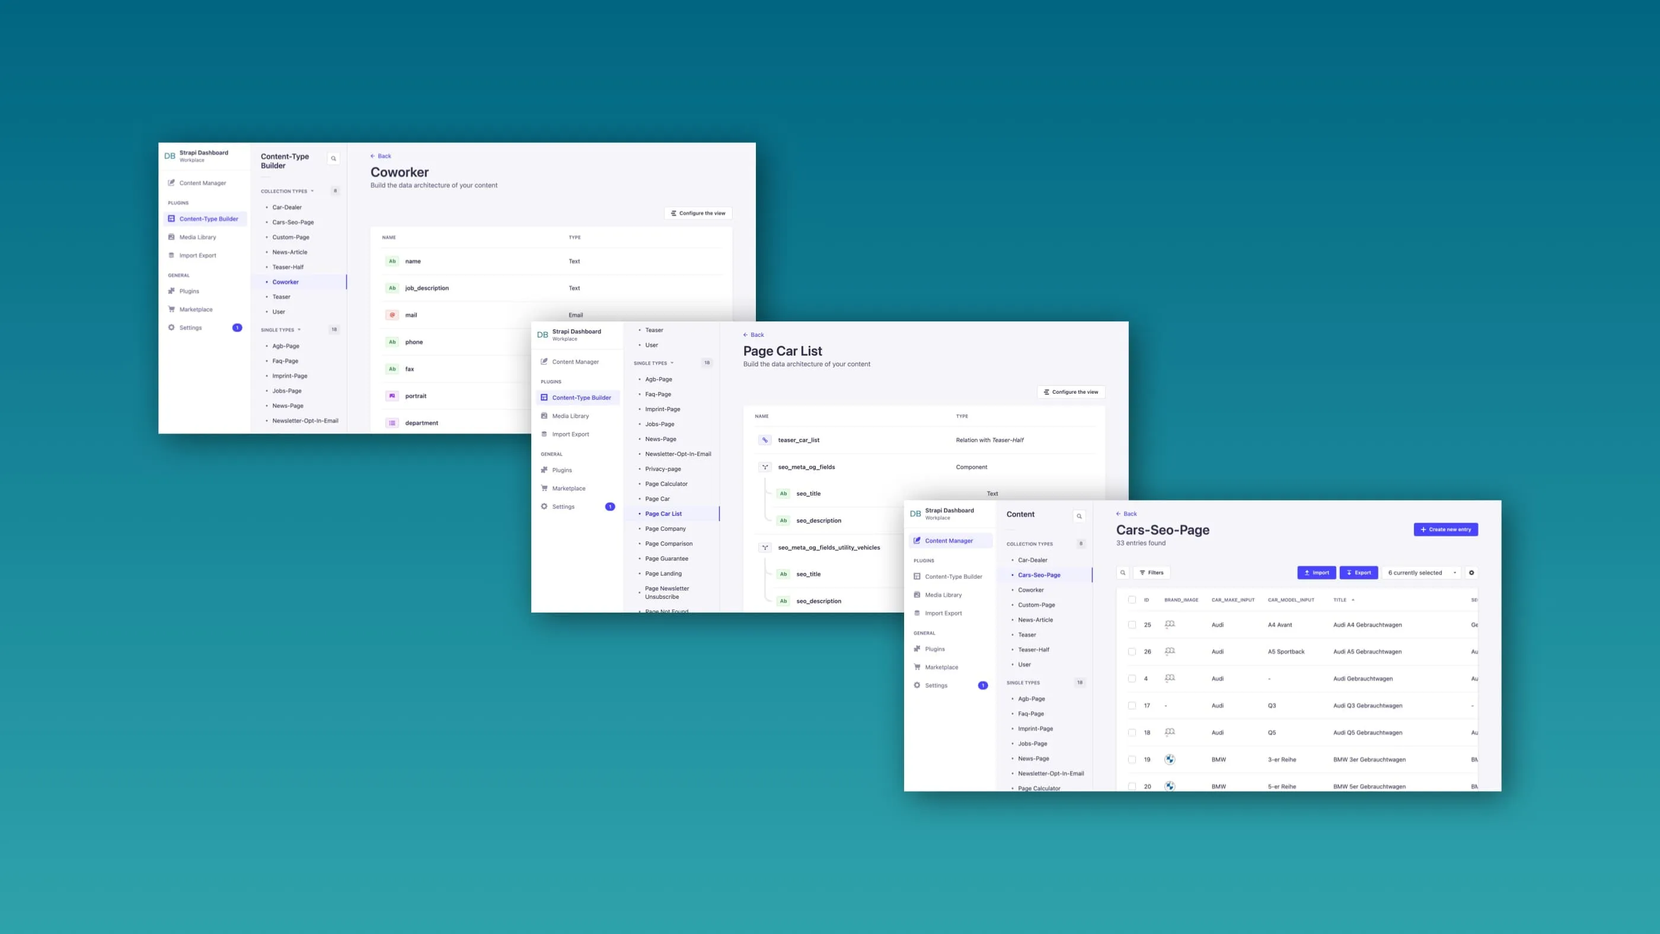Select News-Article in Coworker window list
The height and width of the screenshot is (934, 1660).
pos(289,252)
